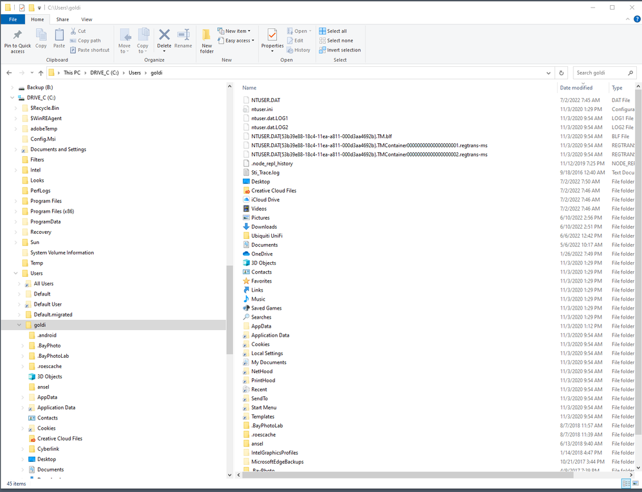642x492 pixels.
Task: Click the Refresh button by address bar
Action: pos(561,73)
